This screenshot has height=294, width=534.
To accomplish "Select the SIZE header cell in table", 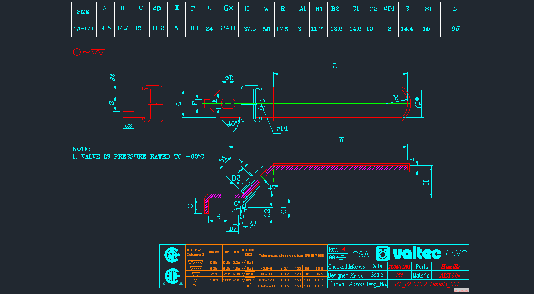I will click(x=83, y=11).
